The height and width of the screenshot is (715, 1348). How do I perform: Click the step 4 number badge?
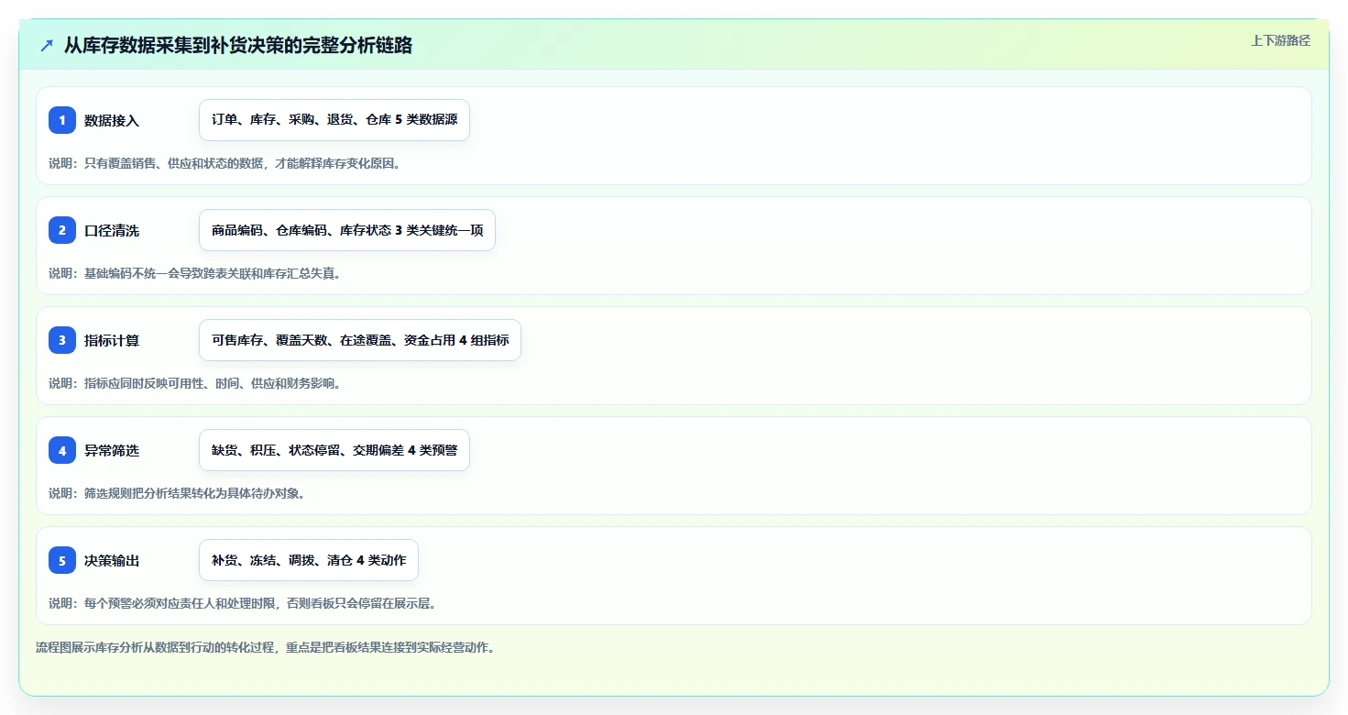coord(62,450)
